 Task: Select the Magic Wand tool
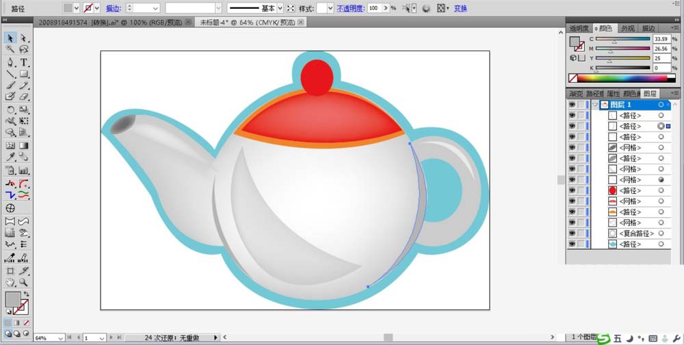tap(10, 49)
